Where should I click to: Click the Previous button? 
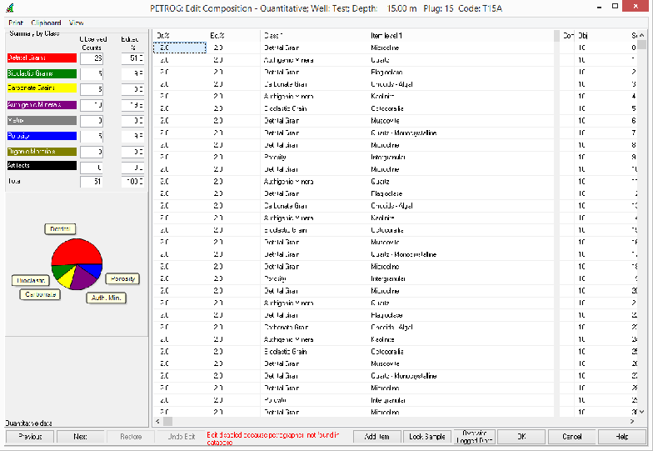click(30, 437)
